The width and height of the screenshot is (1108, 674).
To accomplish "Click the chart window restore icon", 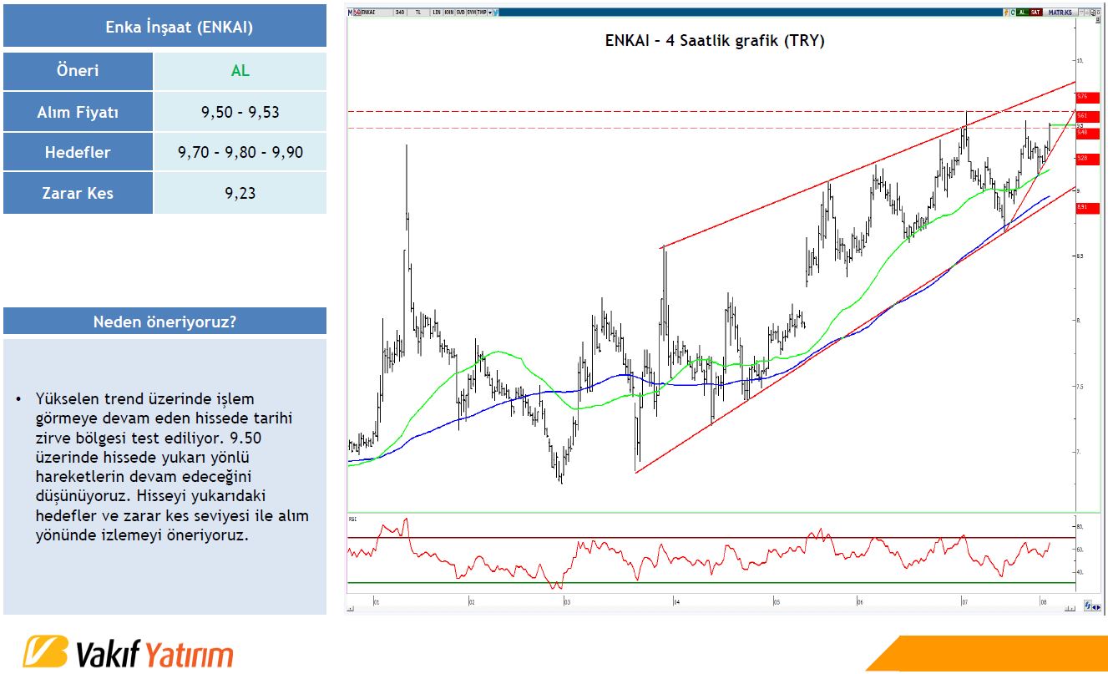I will click(1093, 13).
